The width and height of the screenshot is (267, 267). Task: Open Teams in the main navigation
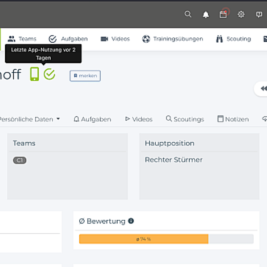22,39
